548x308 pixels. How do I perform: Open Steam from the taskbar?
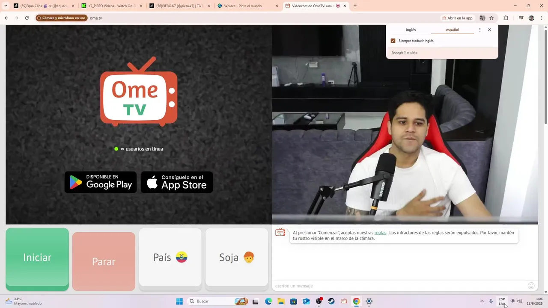(x=331, y=301)
